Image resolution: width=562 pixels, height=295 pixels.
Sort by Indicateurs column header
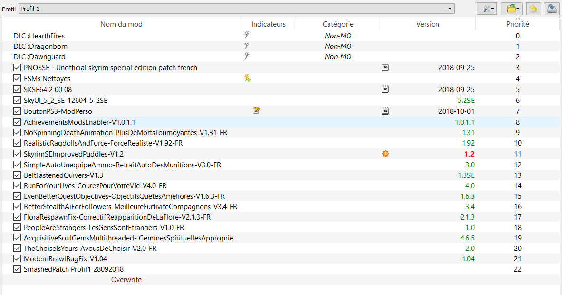click(x=269, y=24)
